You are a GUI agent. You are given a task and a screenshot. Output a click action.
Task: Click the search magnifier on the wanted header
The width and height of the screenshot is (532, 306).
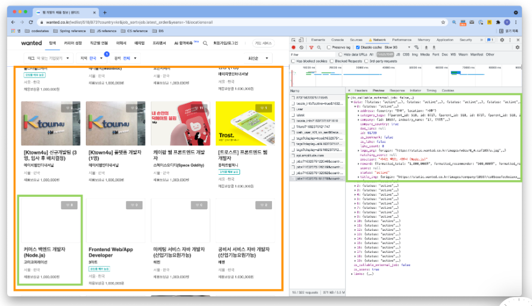click(205, 44)
